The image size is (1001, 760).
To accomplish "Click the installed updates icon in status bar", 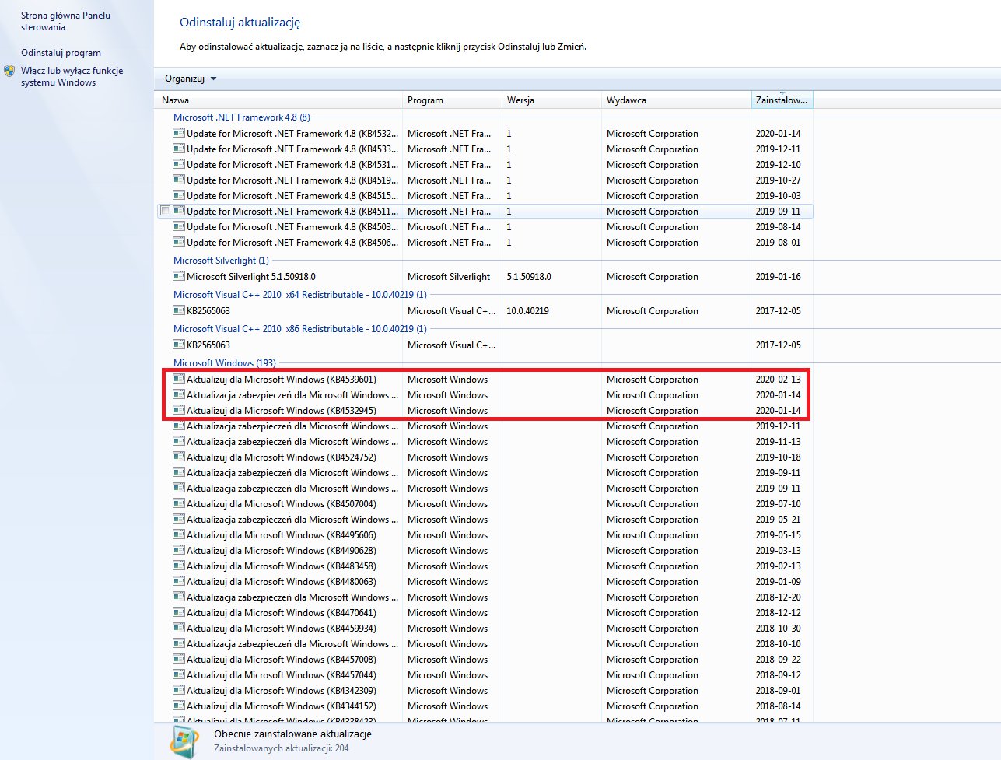I will point(184,743).
